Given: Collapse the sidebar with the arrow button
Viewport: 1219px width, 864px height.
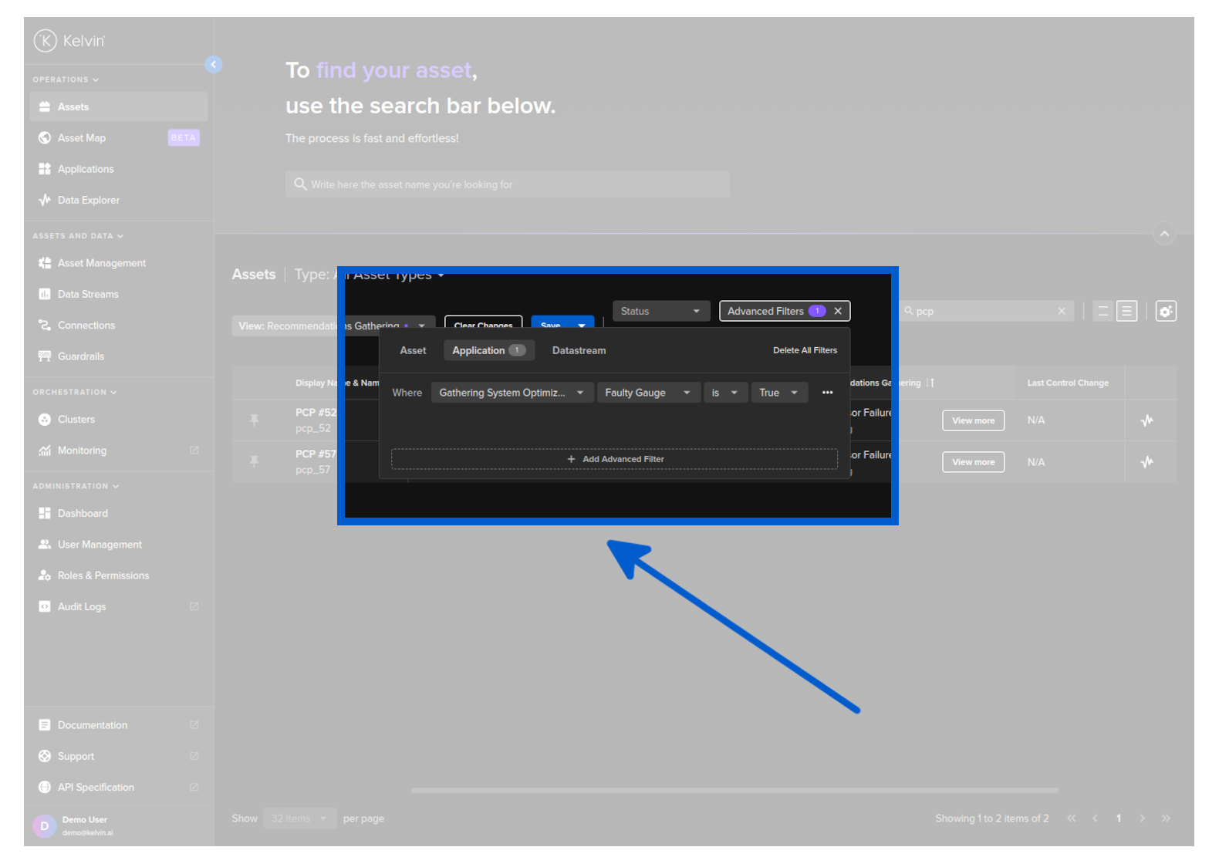Looking at the screenshot, I should [214, 65].
